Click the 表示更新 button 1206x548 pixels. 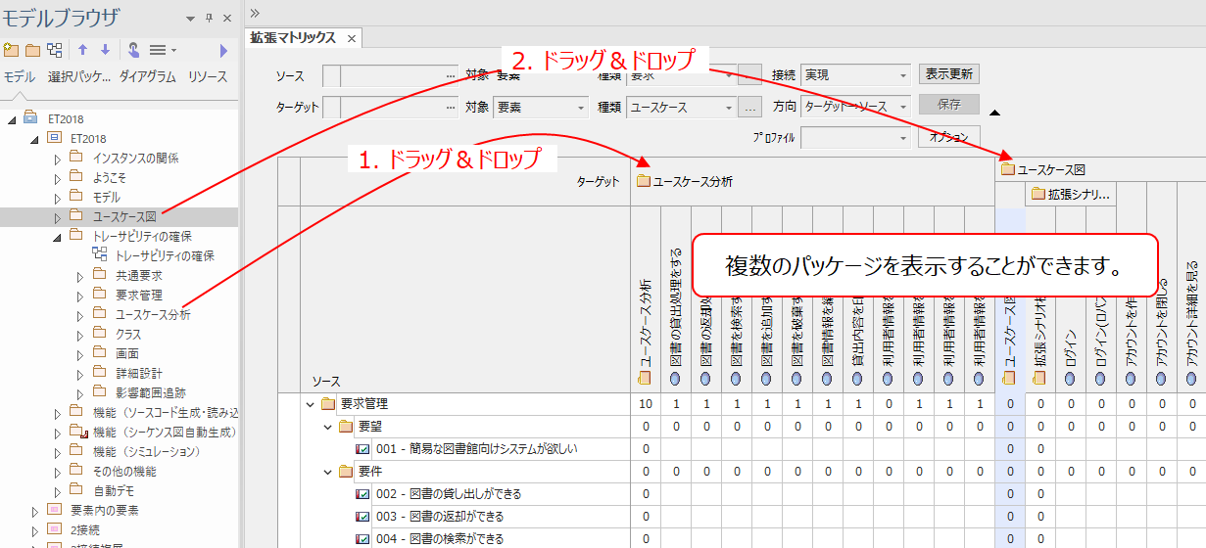[949, 74]
